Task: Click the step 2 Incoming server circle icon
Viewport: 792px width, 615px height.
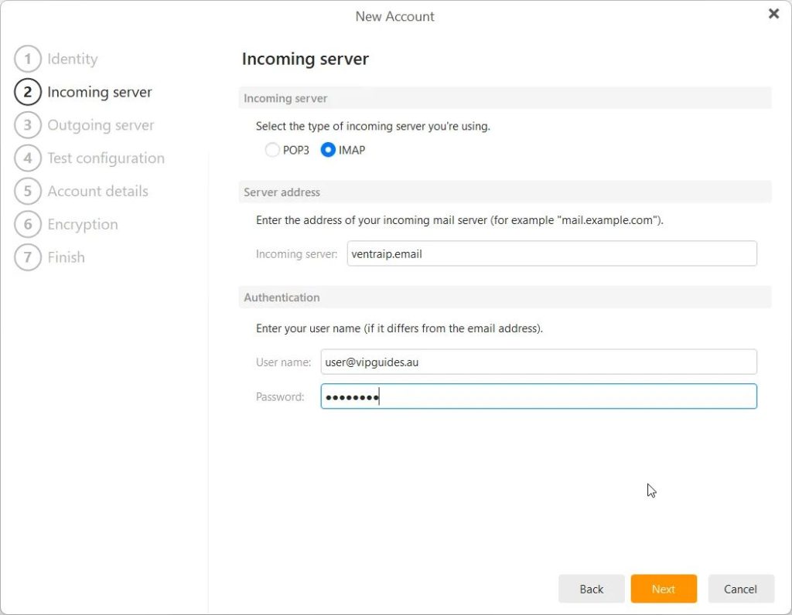Action: click(28, 91)
